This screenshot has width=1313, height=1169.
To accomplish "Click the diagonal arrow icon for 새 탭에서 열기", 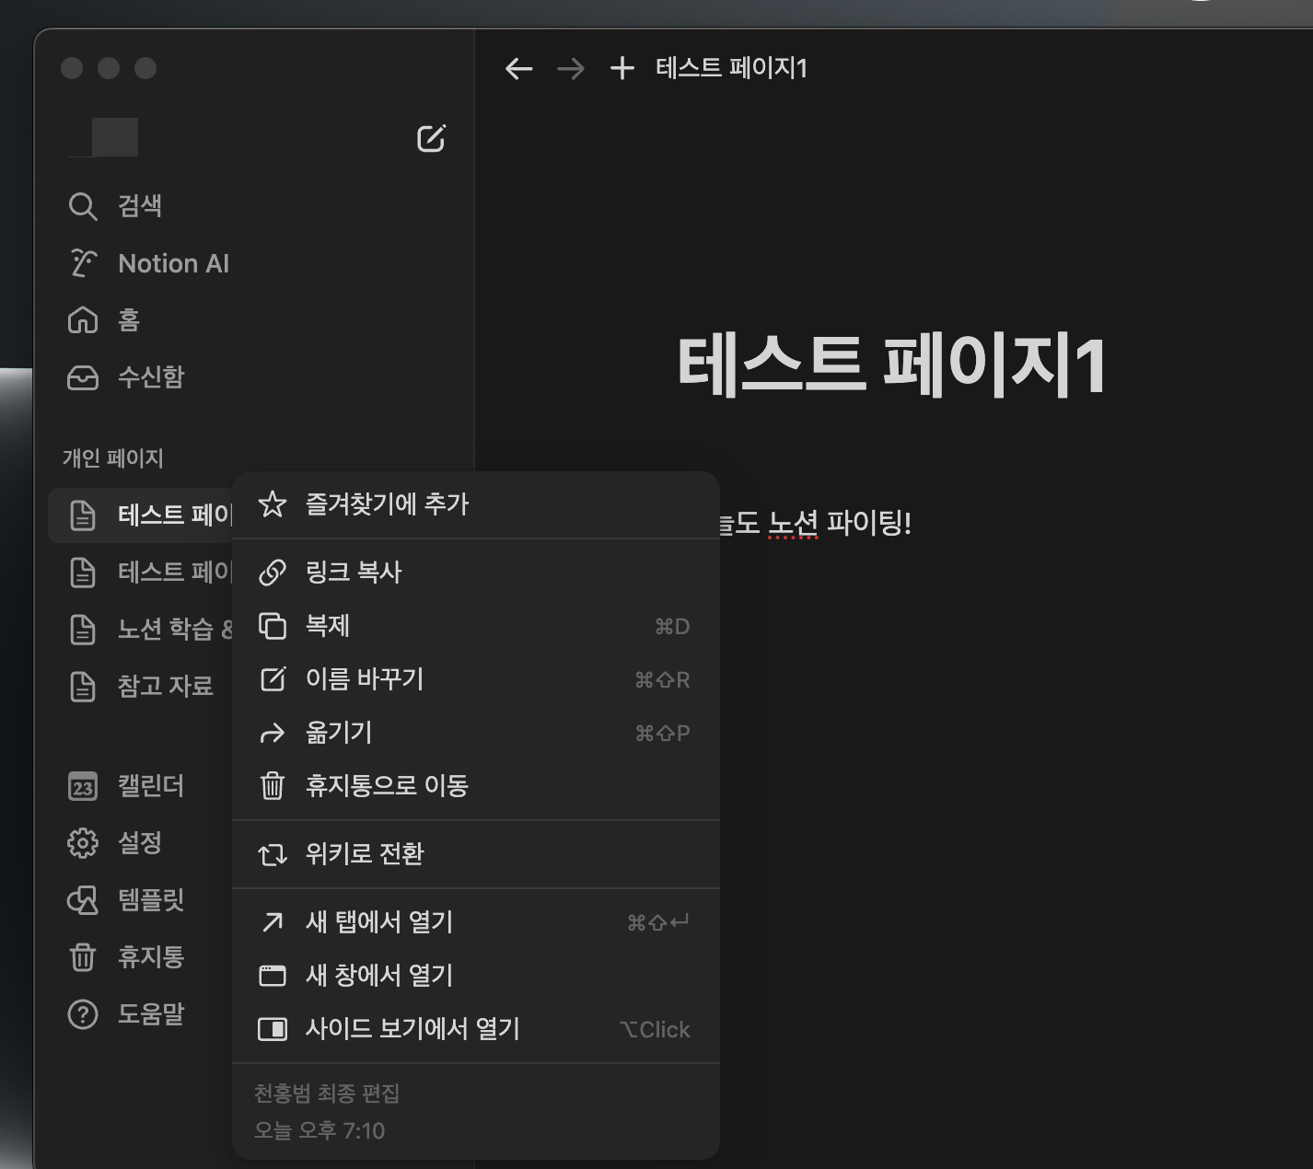I will click(273, 922).
